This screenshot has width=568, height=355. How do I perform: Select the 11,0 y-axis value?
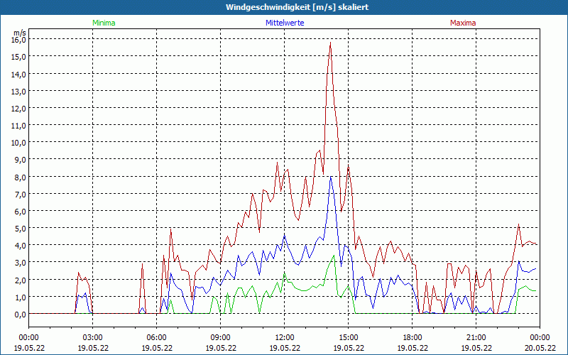point(18,126)
